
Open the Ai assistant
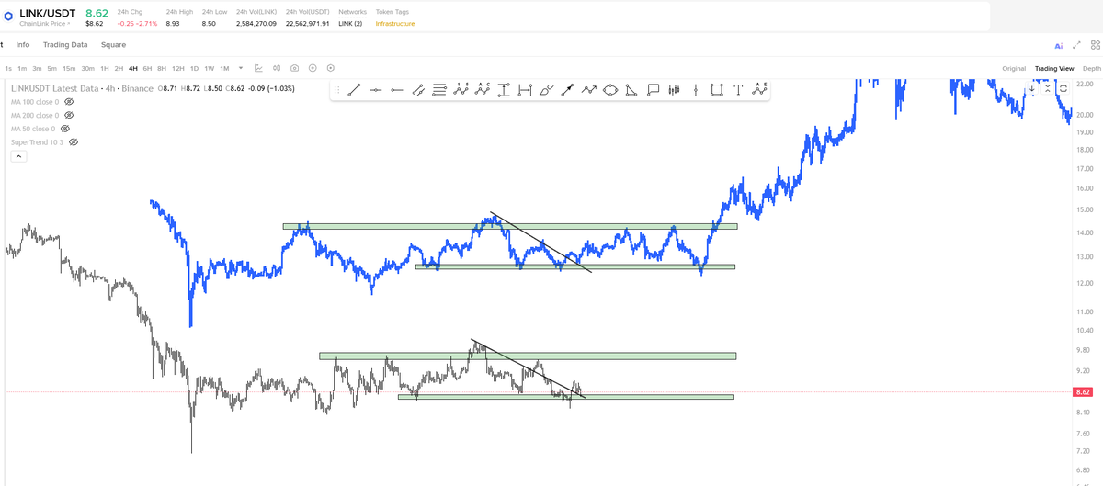click(1058, 45)
